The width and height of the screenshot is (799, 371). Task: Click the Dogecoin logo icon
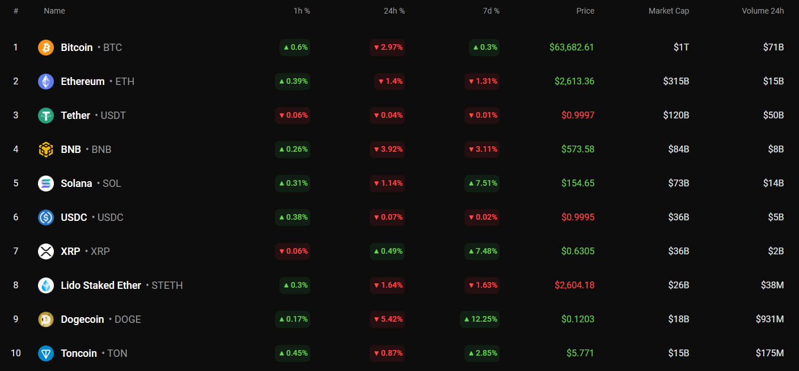[46, 319]
